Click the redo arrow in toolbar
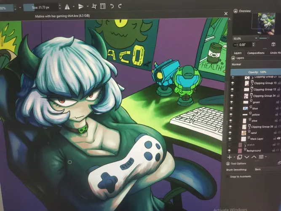This screenshot has width=281, height=211. click(x=120, y=6)
